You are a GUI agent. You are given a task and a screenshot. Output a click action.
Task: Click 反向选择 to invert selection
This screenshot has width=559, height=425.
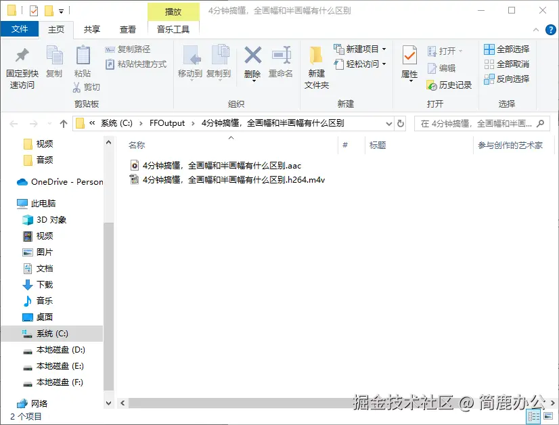[x=506, y=79]
